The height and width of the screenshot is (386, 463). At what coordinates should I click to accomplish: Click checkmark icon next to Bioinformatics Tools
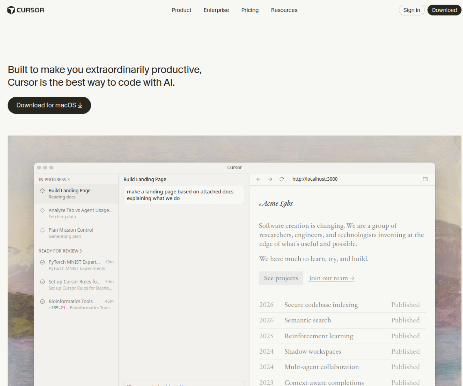tap(42, 301)
